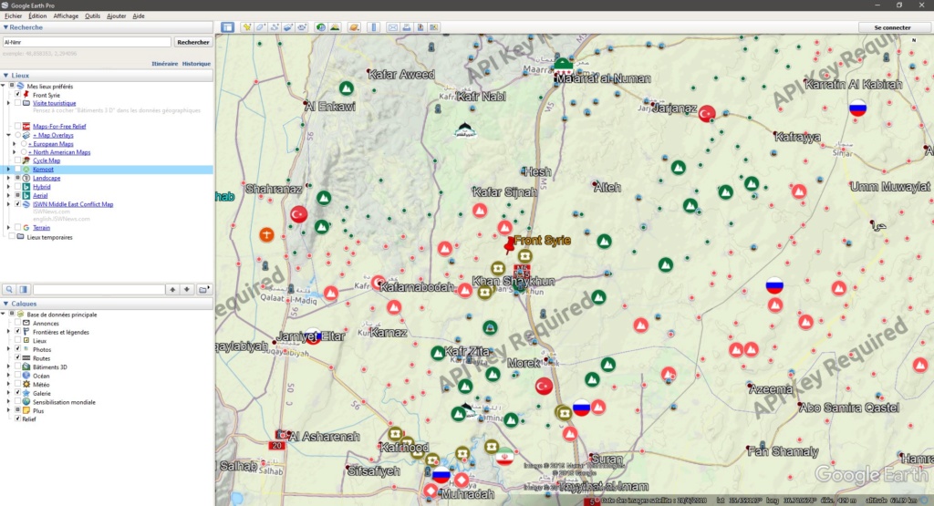Collapse the Recherche panel
934x506 pixels.
tap(6, 27)
